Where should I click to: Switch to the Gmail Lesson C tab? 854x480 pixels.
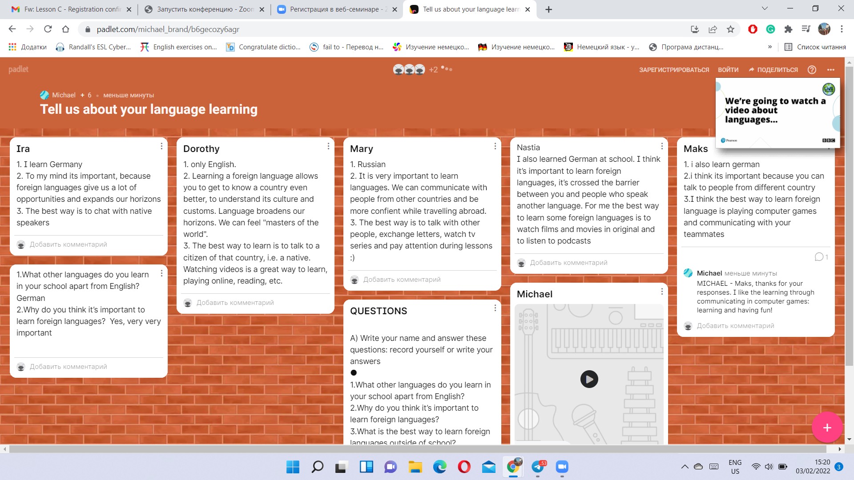click(x=71, y=9)
